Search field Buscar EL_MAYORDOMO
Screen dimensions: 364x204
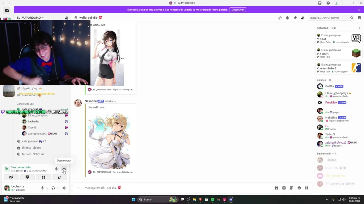(x=331, y=18)
